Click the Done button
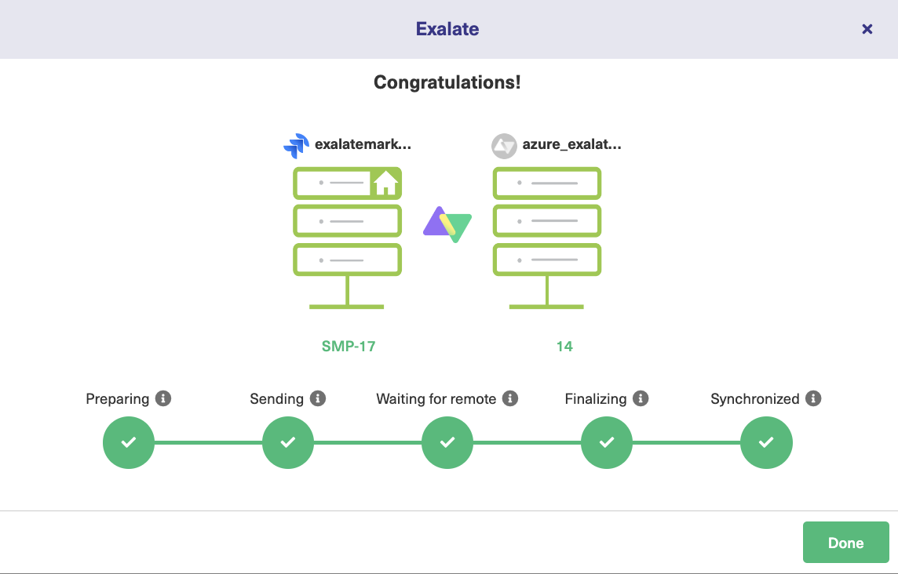The image size is (898, 574). point(845,542)
